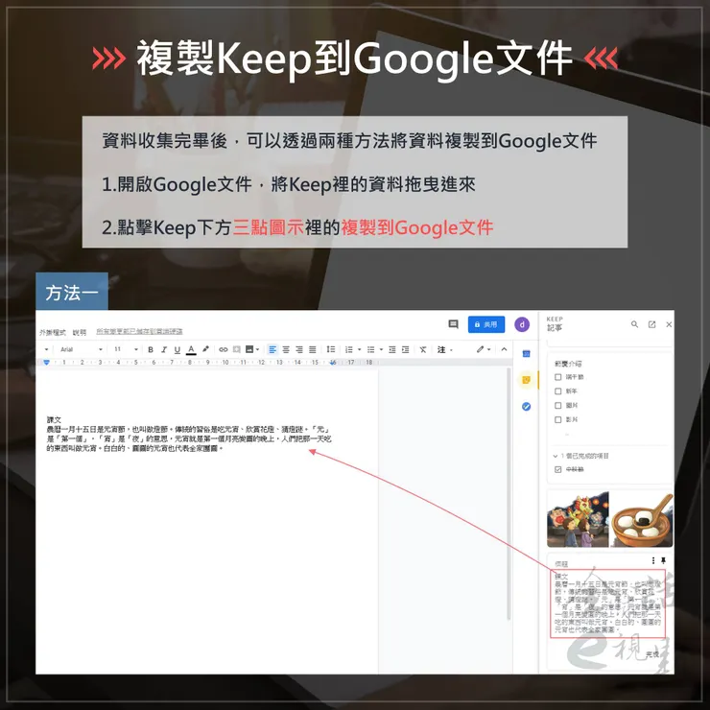Open the paragraph style dropdown arrow
Screen dimensions: 710x710
click(x=46, y=349)
